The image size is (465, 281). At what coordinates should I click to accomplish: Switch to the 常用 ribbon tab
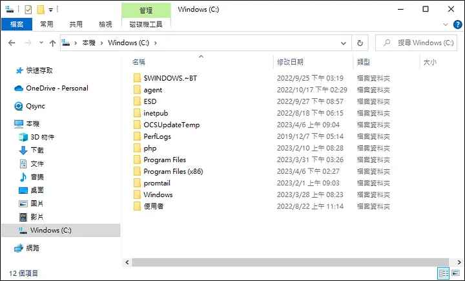pos(46,25)
